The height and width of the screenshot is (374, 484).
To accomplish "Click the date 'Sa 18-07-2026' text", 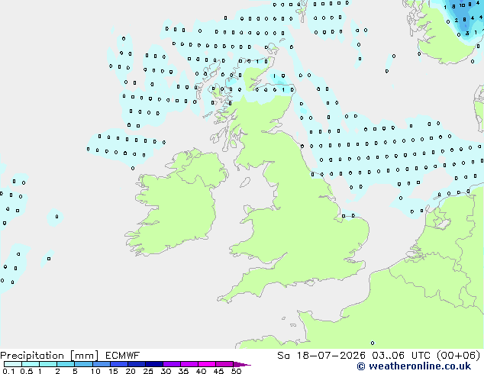I will tap(321, 356).
